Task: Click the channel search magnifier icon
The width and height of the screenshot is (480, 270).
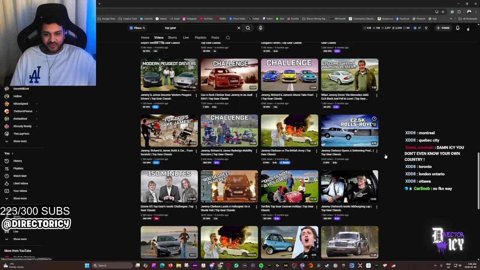Action: (x=228, y=37)
